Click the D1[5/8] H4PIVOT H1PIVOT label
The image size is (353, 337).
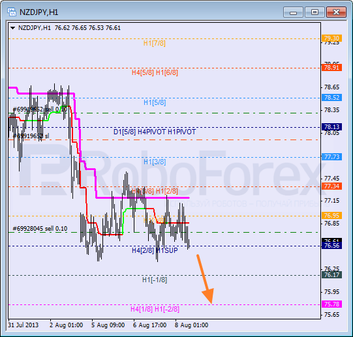pos(155,132)
